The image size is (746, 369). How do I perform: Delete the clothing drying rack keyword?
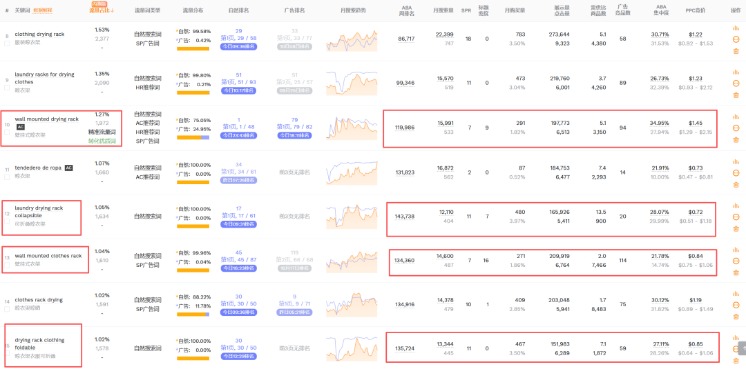736,51
